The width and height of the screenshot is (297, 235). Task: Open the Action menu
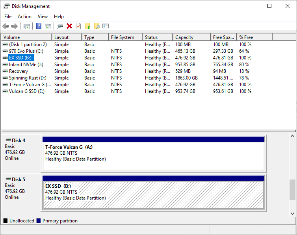(25, 17)
